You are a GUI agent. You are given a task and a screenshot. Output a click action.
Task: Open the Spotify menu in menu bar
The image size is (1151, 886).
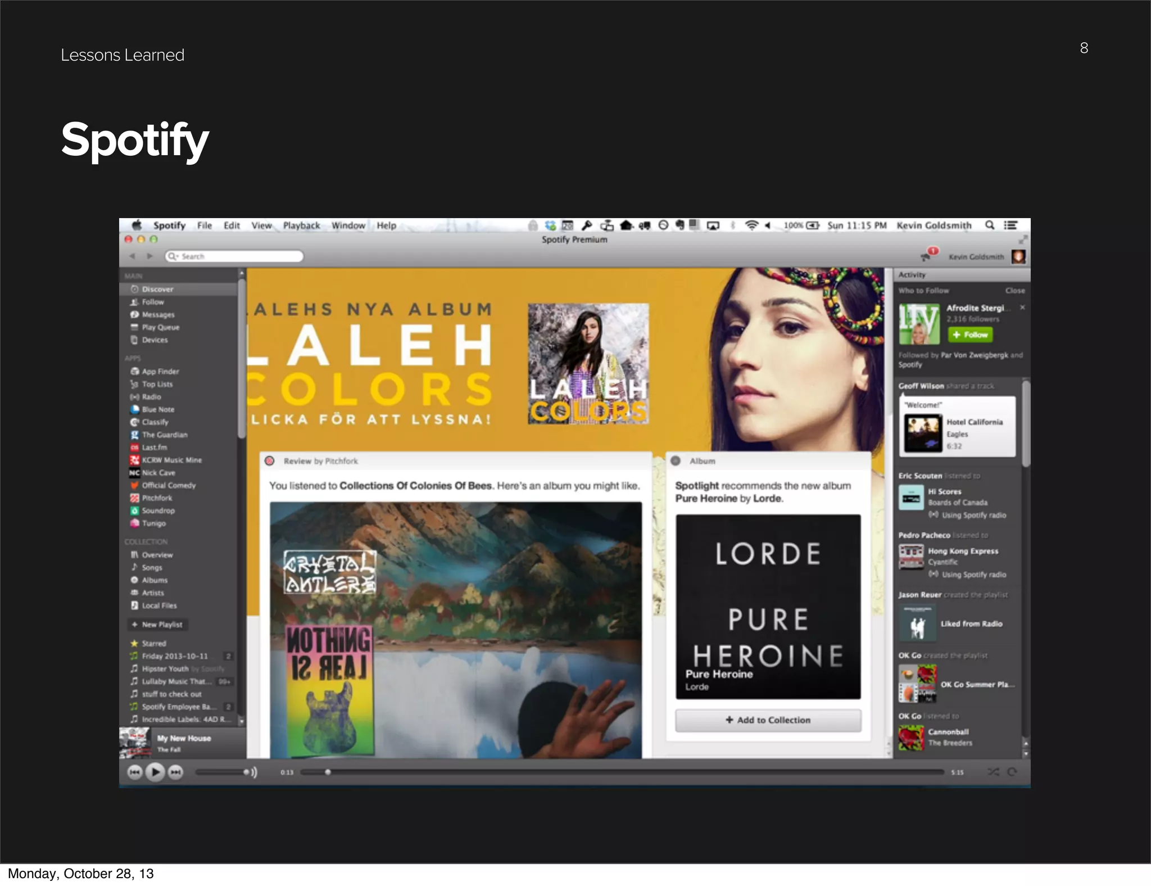coord(169,225)
